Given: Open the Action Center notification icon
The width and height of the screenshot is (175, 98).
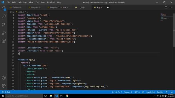Looking at the screenshot, I should (165, 96).
